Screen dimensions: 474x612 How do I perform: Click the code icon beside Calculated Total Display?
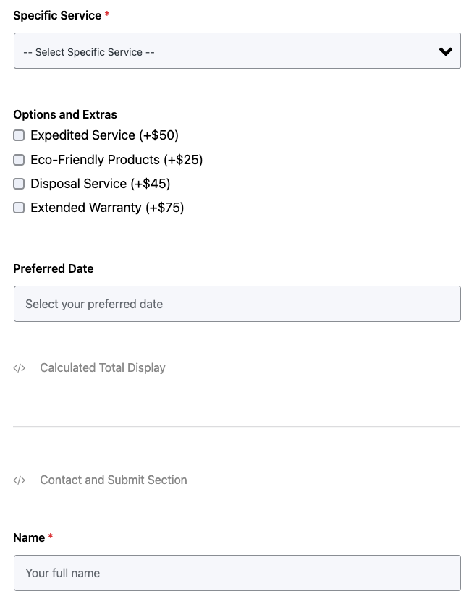click(x=20, y=368)
